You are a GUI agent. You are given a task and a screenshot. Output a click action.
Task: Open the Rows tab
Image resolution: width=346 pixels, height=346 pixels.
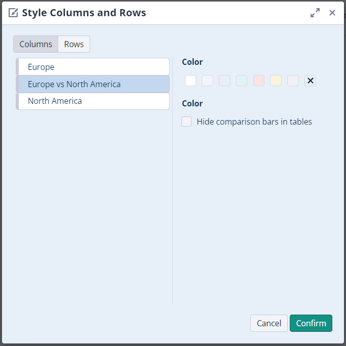point(74,44)
